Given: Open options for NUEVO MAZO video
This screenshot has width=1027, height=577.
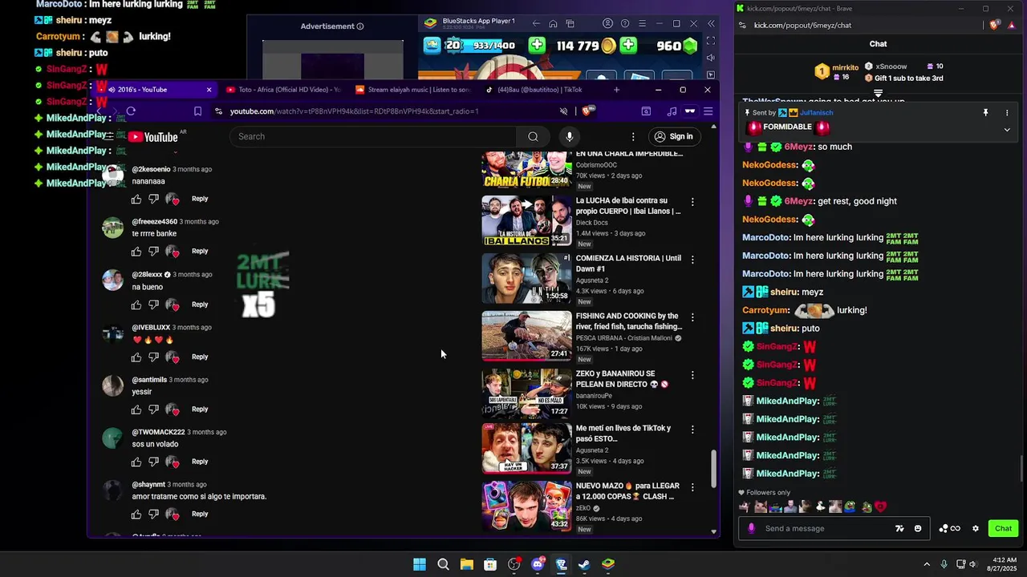Looking at the screenshot, I should (692, 487).
